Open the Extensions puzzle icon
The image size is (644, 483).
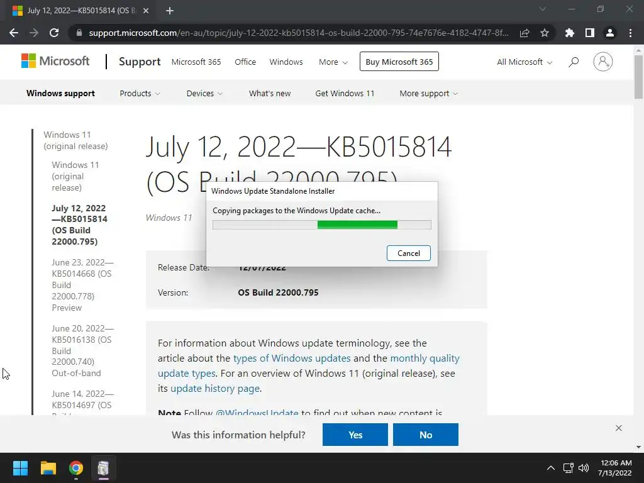[x=570, y=33]
